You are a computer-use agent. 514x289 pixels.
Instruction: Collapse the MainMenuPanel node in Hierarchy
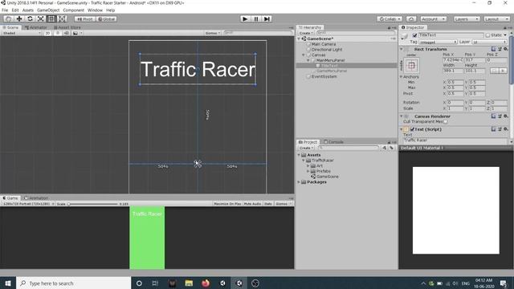(x=308, y=60)
